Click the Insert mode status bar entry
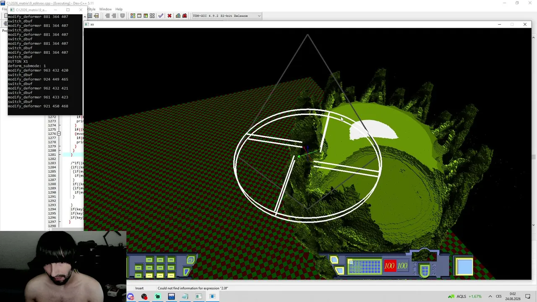 click(139, 288)
